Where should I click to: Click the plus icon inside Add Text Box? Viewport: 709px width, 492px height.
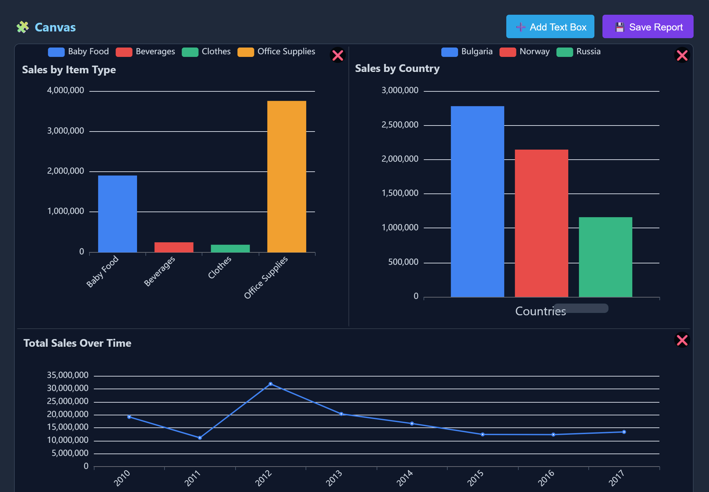tap(520, 26)
